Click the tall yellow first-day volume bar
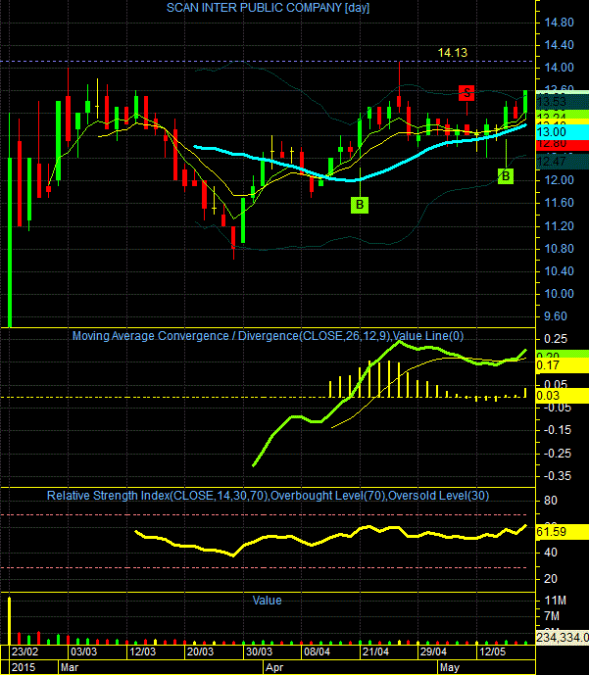 point(10,620)
